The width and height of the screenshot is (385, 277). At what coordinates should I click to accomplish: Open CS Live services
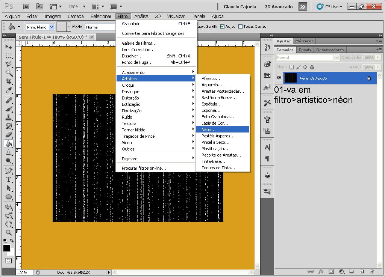329,6
